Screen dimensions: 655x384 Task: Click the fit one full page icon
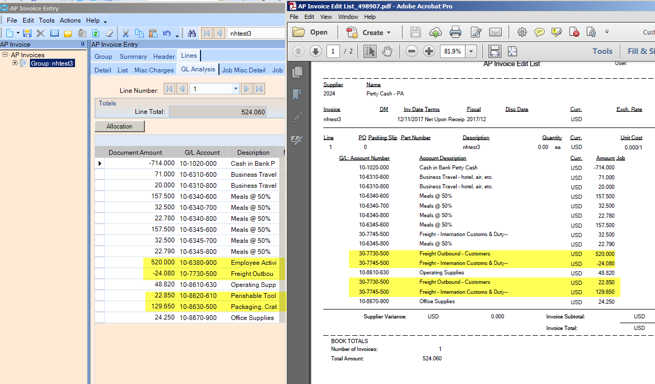point(512,51)
